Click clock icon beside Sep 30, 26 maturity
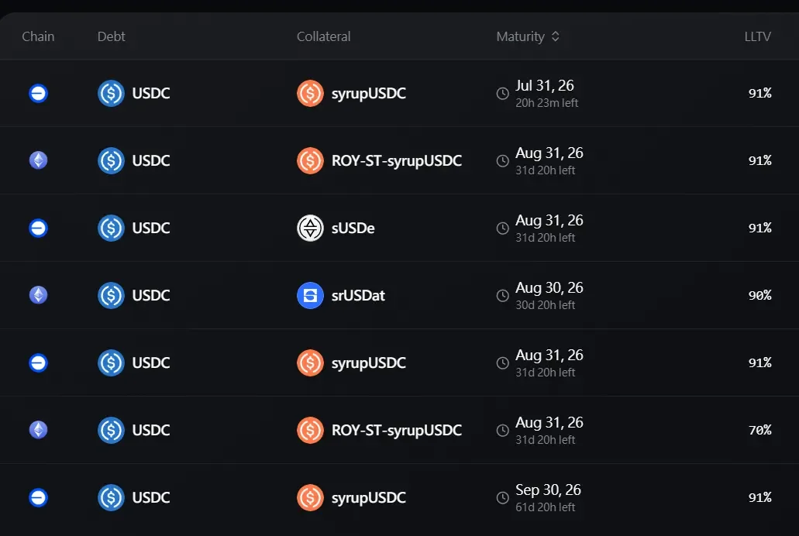Viewport: 799px width, 536px height. click(x=503, y=498)
